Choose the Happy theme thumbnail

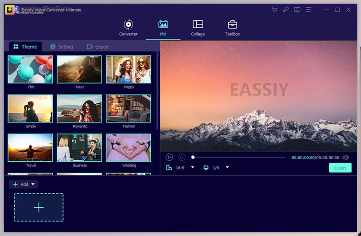click(x=129, y=69)
